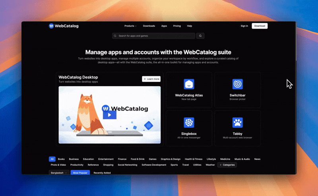Open the Apps menu item

click(x=164, y=26)
